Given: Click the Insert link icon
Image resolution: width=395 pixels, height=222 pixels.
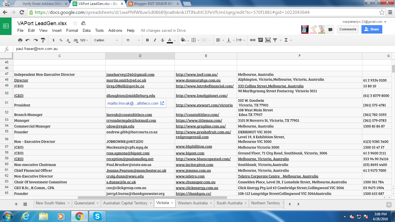Looking at the screenshot, I should click(x=253, y=40).
